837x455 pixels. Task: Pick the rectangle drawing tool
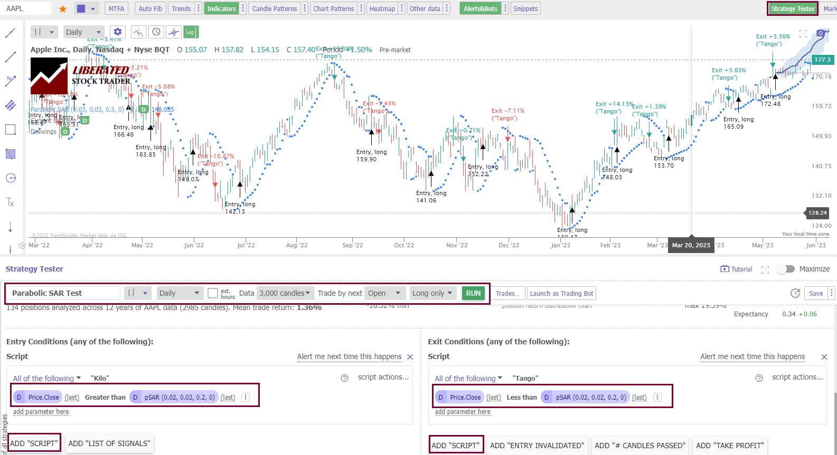11,130
